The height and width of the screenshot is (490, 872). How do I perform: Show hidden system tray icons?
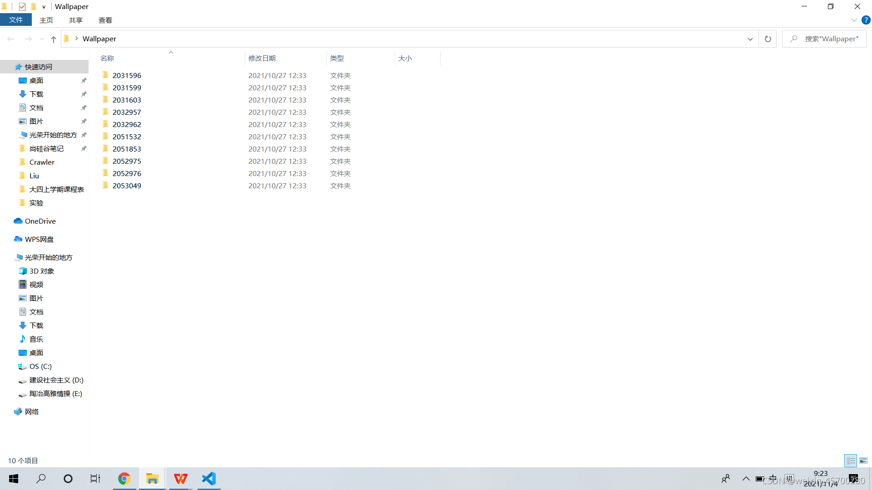pos(746,479)
